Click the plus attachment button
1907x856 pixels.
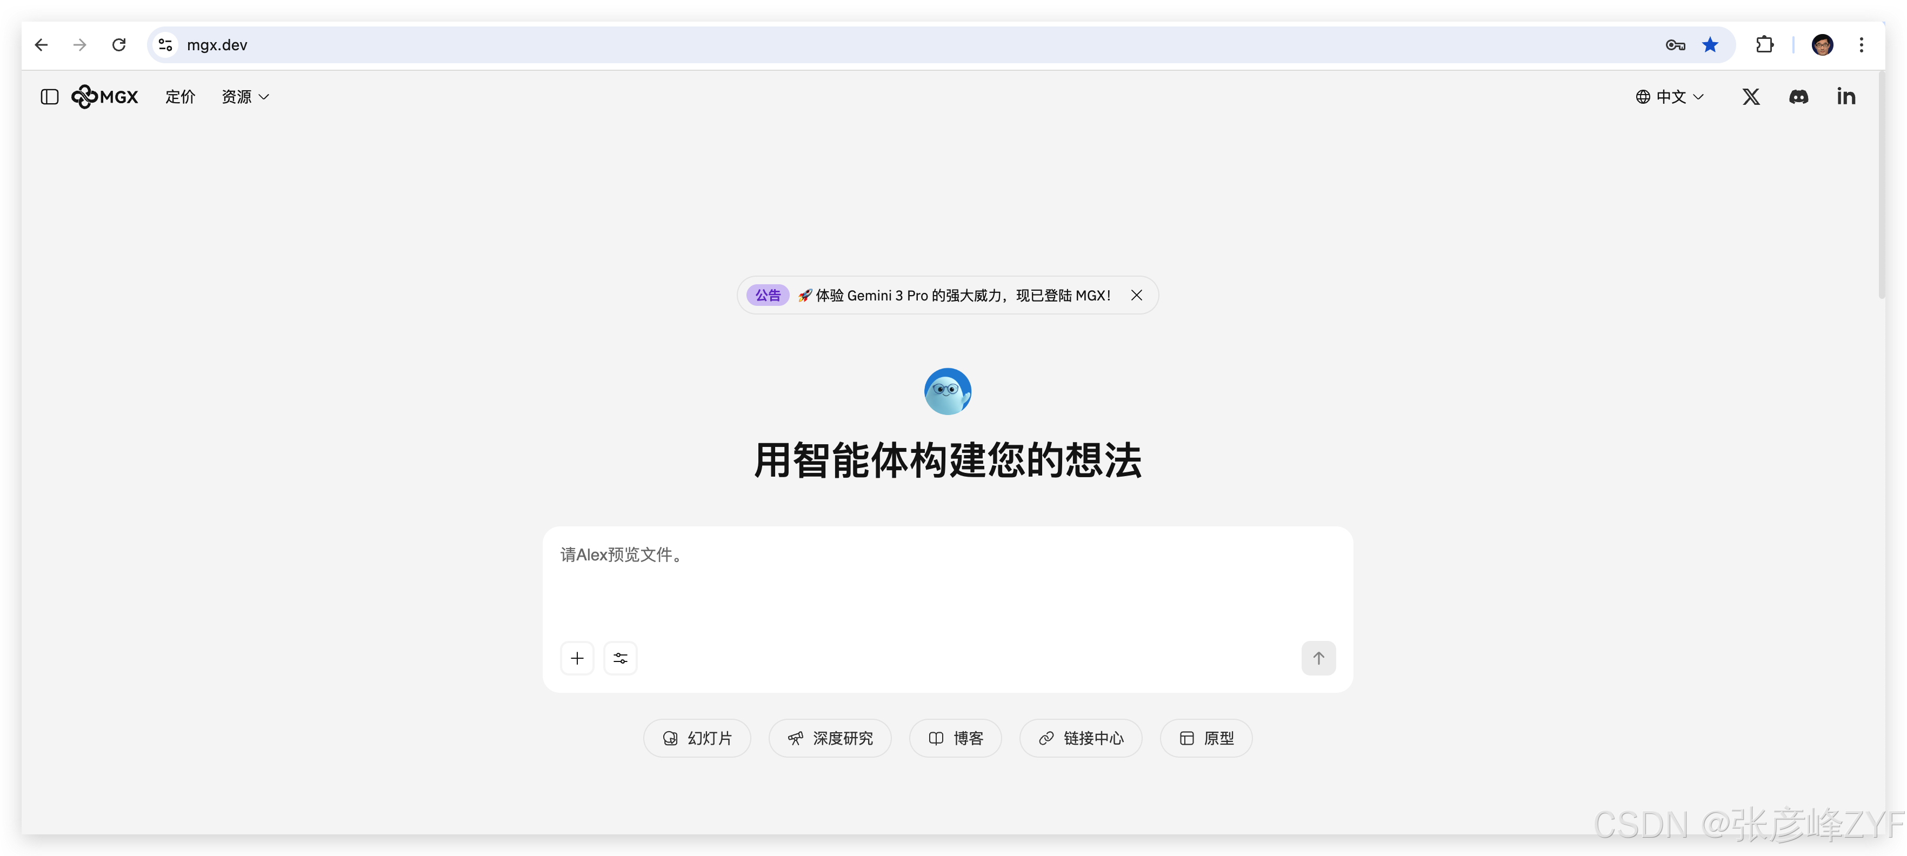click(577, 658)
